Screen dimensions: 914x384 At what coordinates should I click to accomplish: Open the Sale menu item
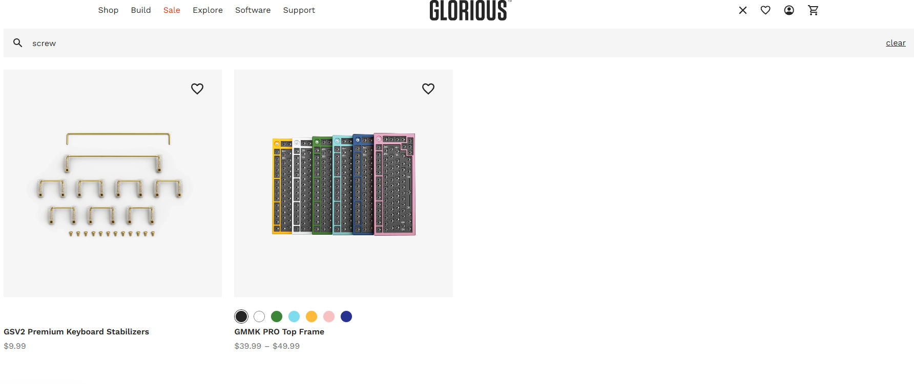point(172,10)
